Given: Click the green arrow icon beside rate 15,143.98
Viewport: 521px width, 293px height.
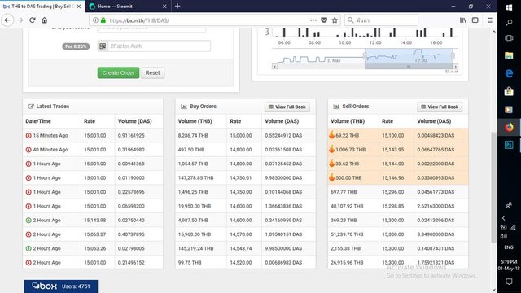Looking at the screenshot, I should coord(28,221).
